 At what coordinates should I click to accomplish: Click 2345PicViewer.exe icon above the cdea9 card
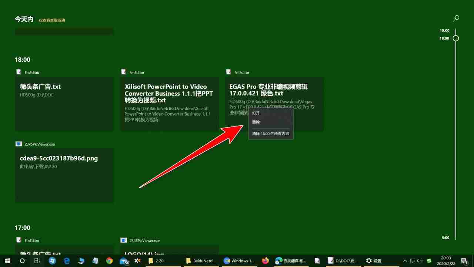pos(19,144)
